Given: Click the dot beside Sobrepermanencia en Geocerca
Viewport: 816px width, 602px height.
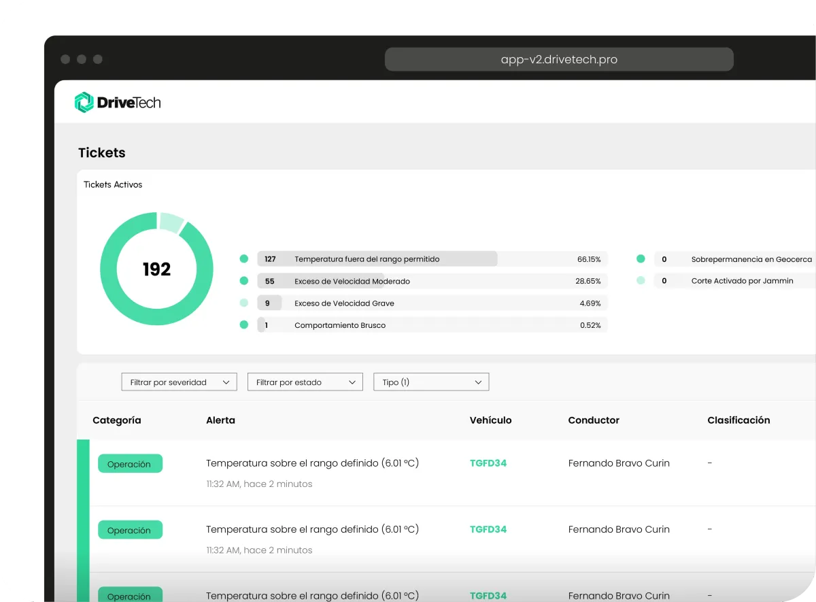Looking at the screenshot, I should point(641,259).
